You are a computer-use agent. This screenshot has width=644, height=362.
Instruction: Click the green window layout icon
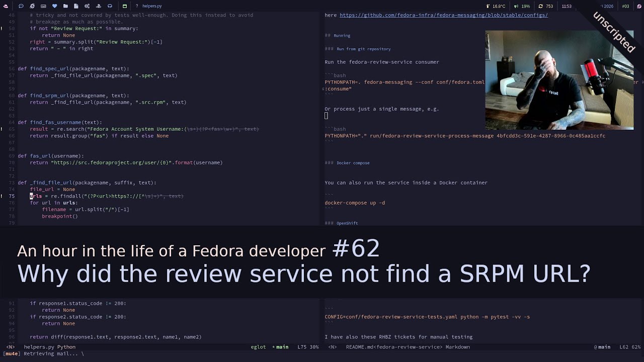[125, 6]
